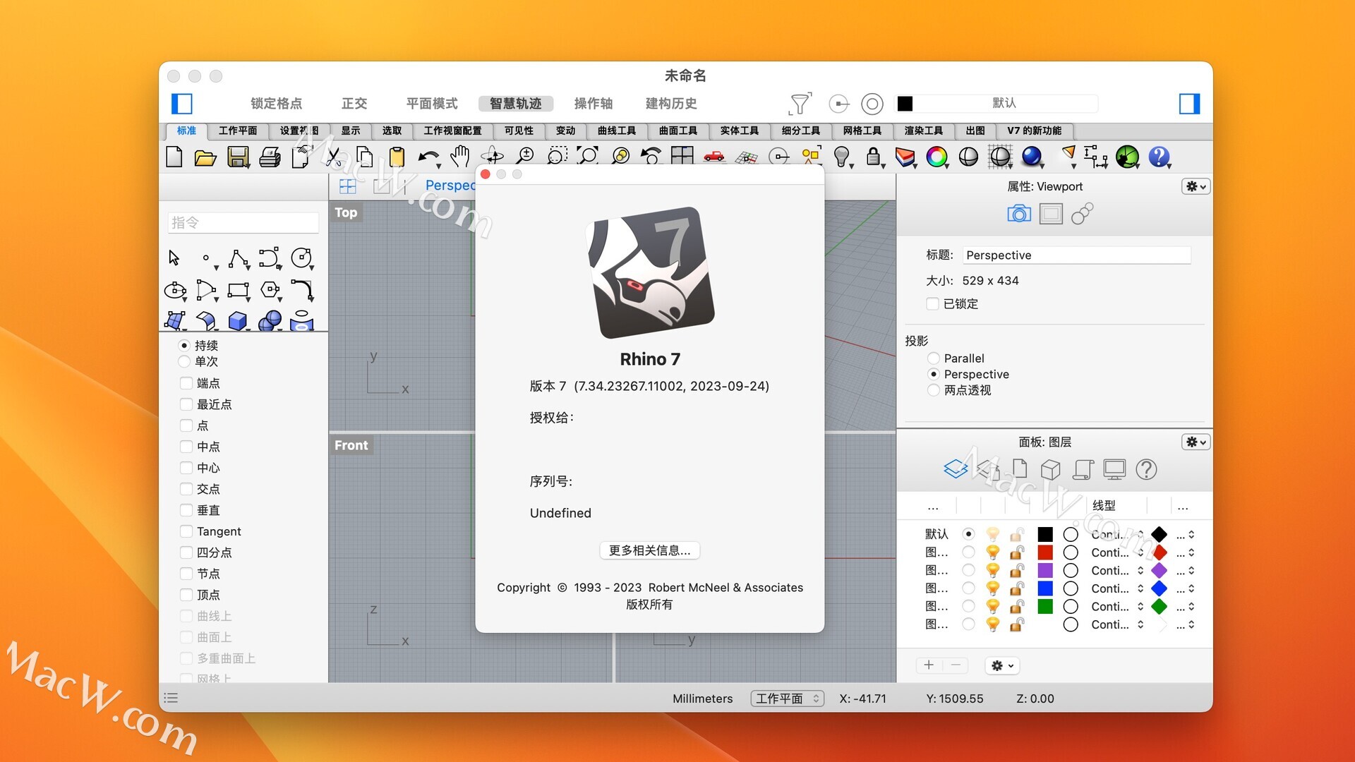Click the light bulb hide objects icon
The width and height of the screenshot is (1355, 762).
tap(841, 157)
